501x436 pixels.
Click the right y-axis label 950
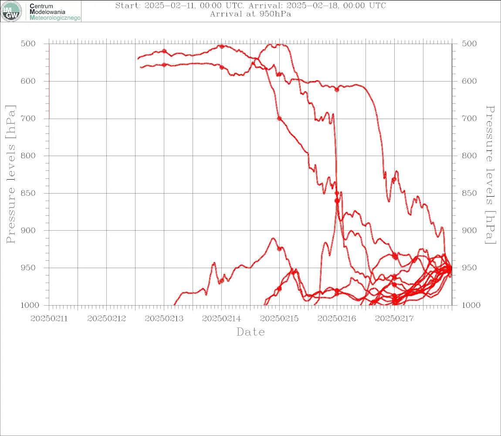coord(469,267)
